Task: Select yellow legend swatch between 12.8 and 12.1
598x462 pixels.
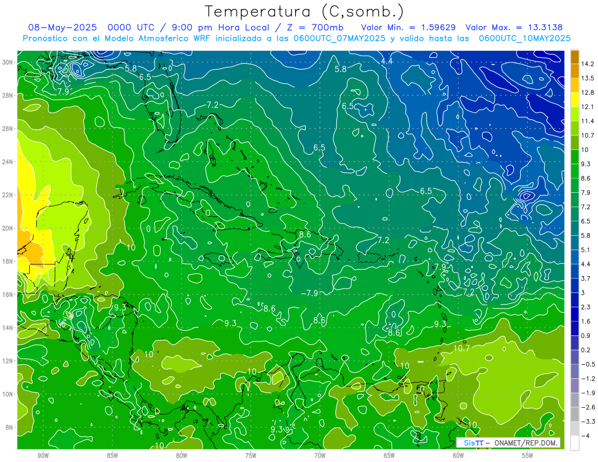Action: [575, 100]
